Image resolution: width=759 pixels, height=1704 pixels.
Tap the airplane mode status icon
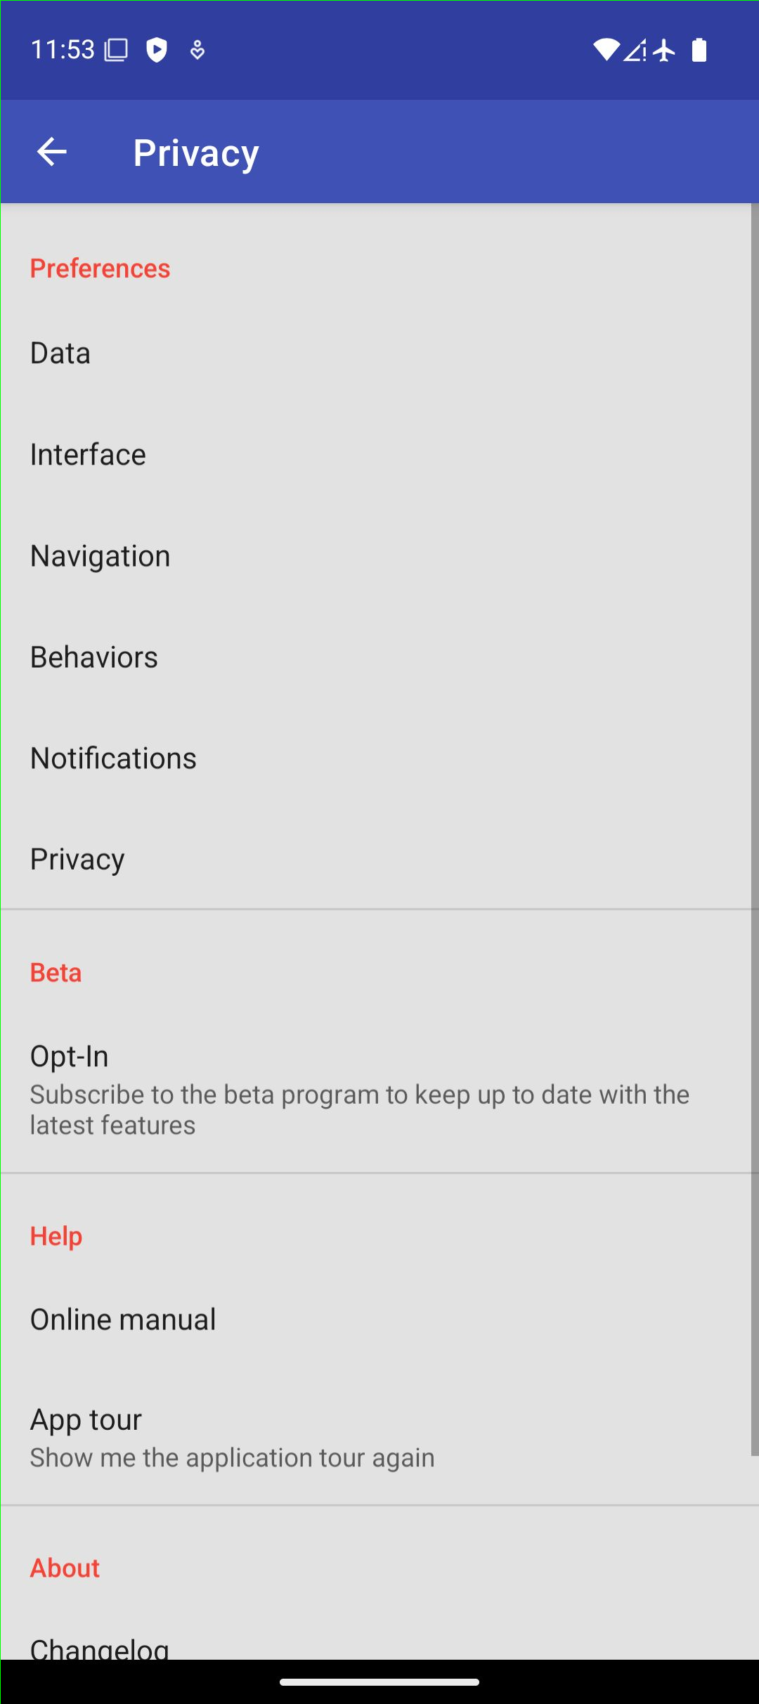pos(663,50)
